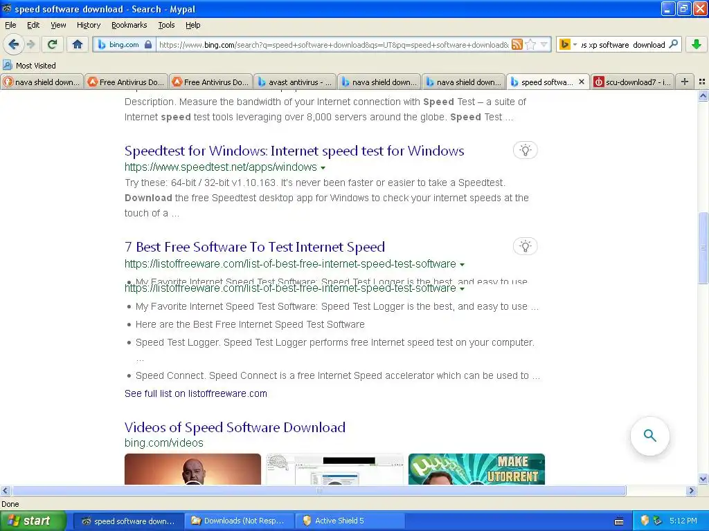The height and width of the screenshot is (531, 709).
Task: Open the middle video thumbnail with screenshot
Action: (x=334, y=469)
